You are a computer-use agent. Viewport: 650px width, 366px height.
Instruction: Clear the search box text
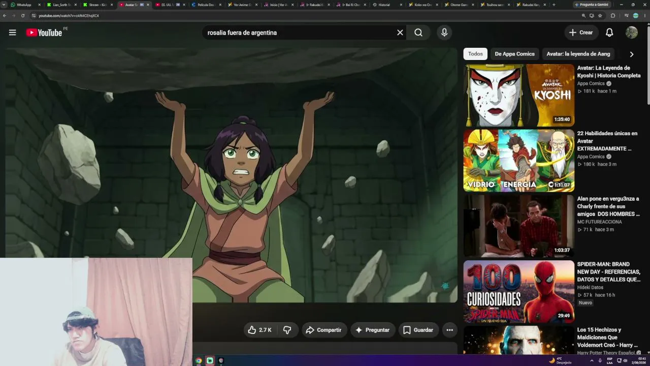pos(400,33)
